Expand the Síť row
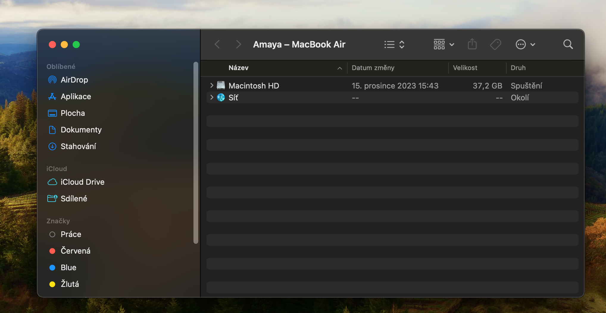Viewport: 606px width, 313px height. click(x=212, y=97)
